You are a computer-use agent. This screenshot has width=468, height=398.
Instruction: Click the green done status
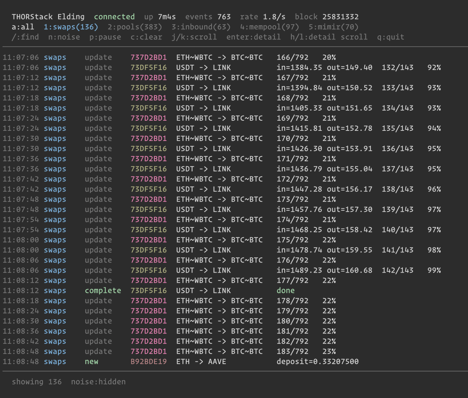click(x=285, y=291)
